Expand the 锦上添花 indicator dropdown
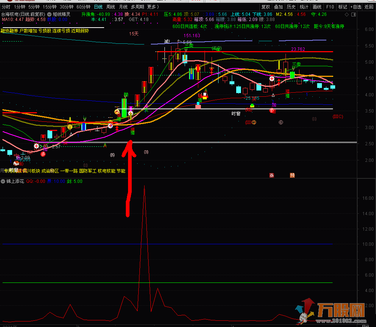The height and width of the screenshot is (327, 376). pyautogui.click(x=3, y=181)
